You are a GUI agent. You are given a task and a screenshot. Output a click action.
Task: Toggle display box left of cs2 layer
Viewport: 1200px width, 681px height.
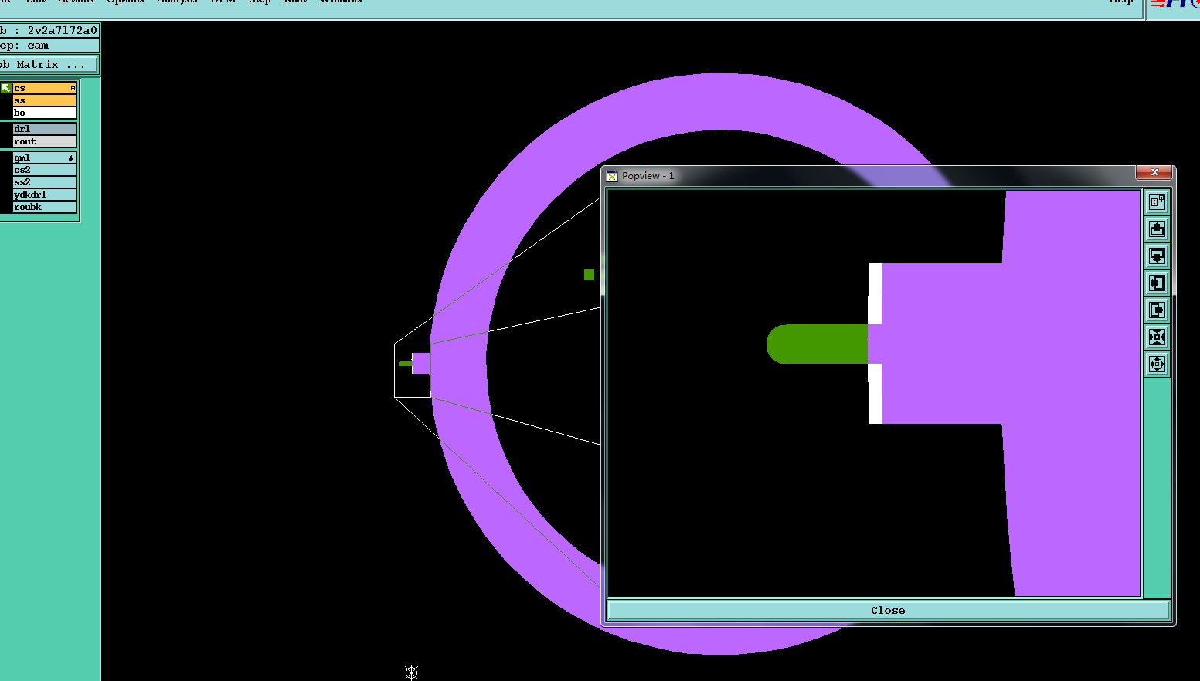[x=6, y=170]
